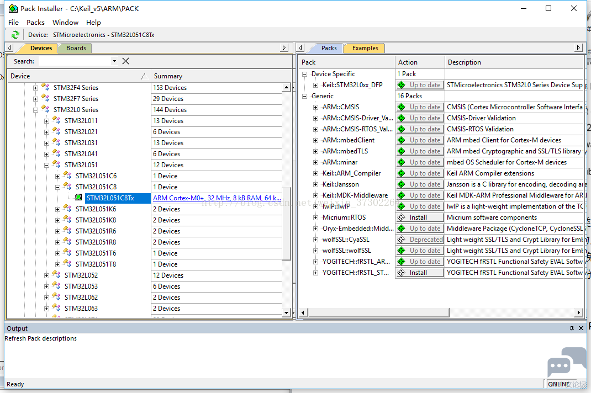Open the Window menu

click(x=65, y=22)
